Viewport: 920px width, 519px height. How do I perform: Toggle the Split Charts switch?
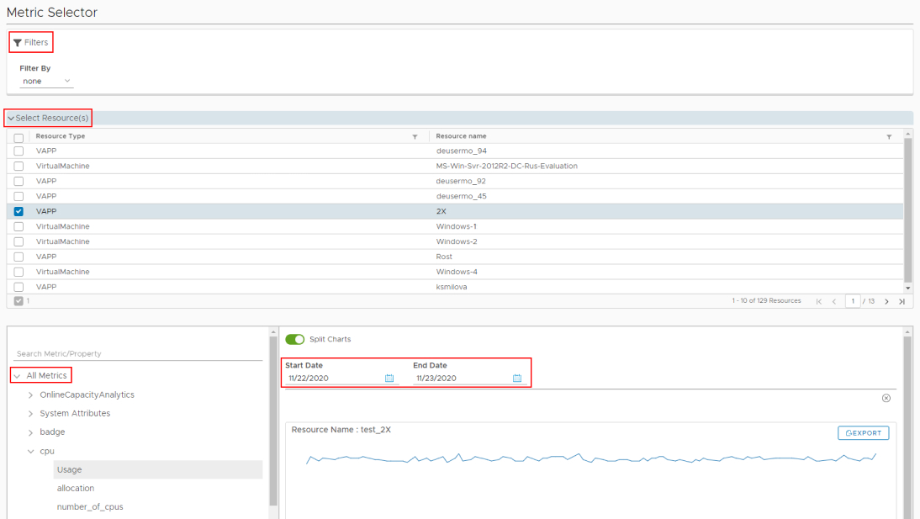[x=294, y=339]
